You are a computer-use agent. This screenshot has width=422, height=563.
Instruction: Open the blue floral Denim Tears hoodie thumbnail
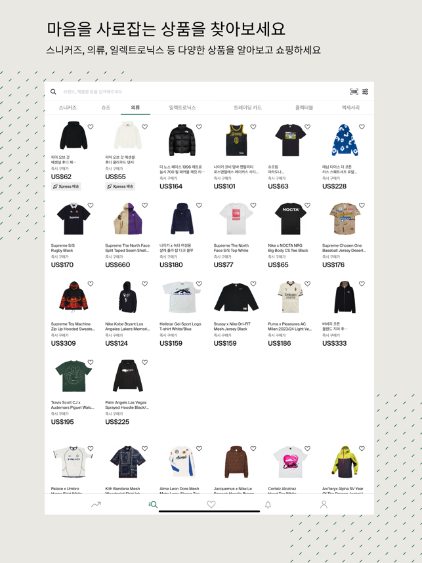(345, 140)
